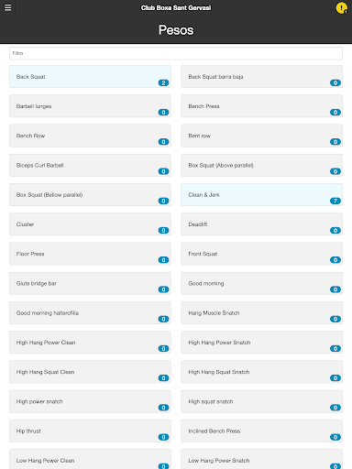The image size is (352, 469).
Task: Open the Back Squat exercise tile
Action: (x=90, y=76)
